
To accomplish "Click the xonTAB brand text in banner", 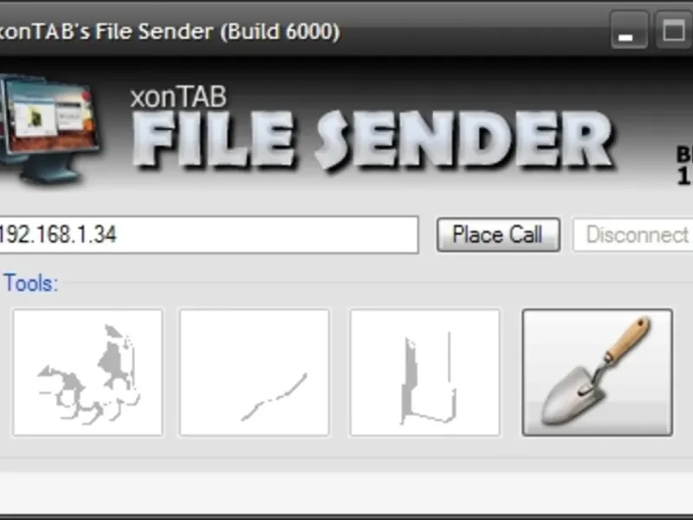I will click(x=178, y=97).
